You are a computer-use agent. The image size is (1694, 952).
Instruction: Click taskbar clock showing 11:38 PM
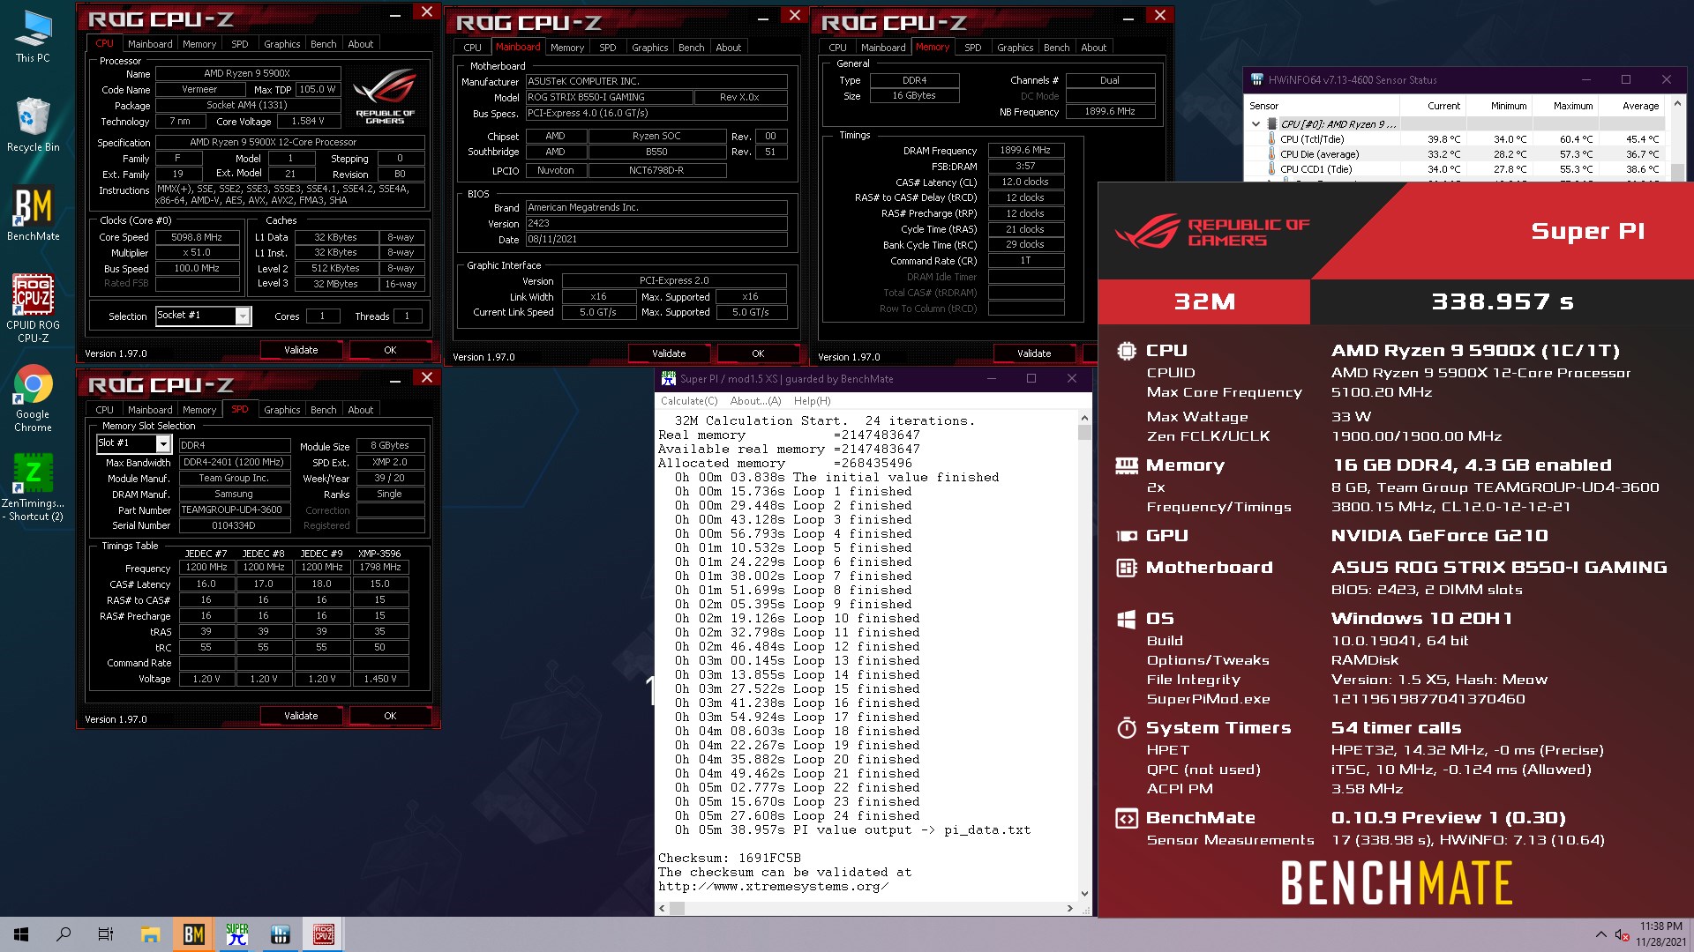[1660, 934]
